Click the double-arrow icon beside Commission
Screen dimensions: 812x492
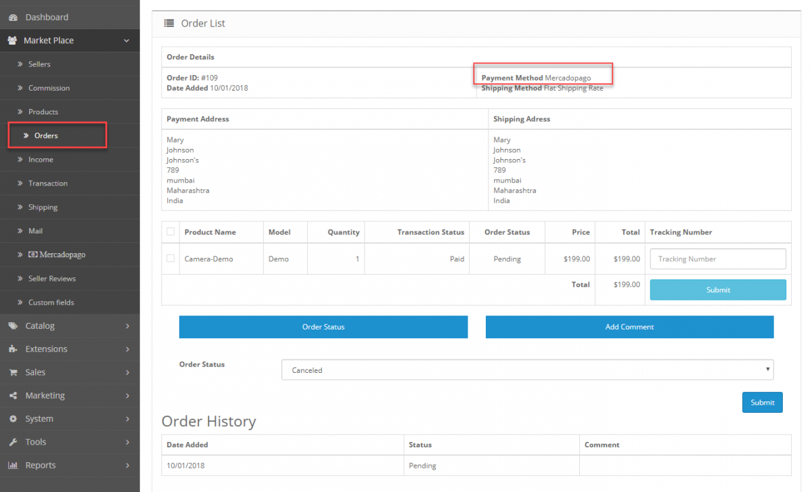click(x=20, y=88)
